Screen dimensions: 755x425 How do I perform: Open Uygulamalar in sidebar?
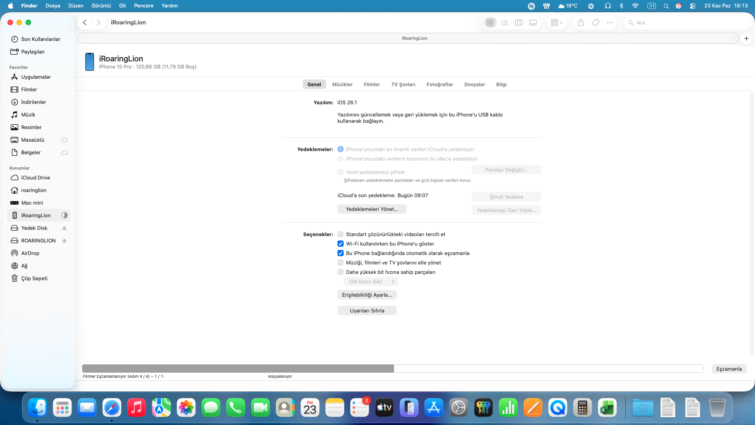coord(39,77)
